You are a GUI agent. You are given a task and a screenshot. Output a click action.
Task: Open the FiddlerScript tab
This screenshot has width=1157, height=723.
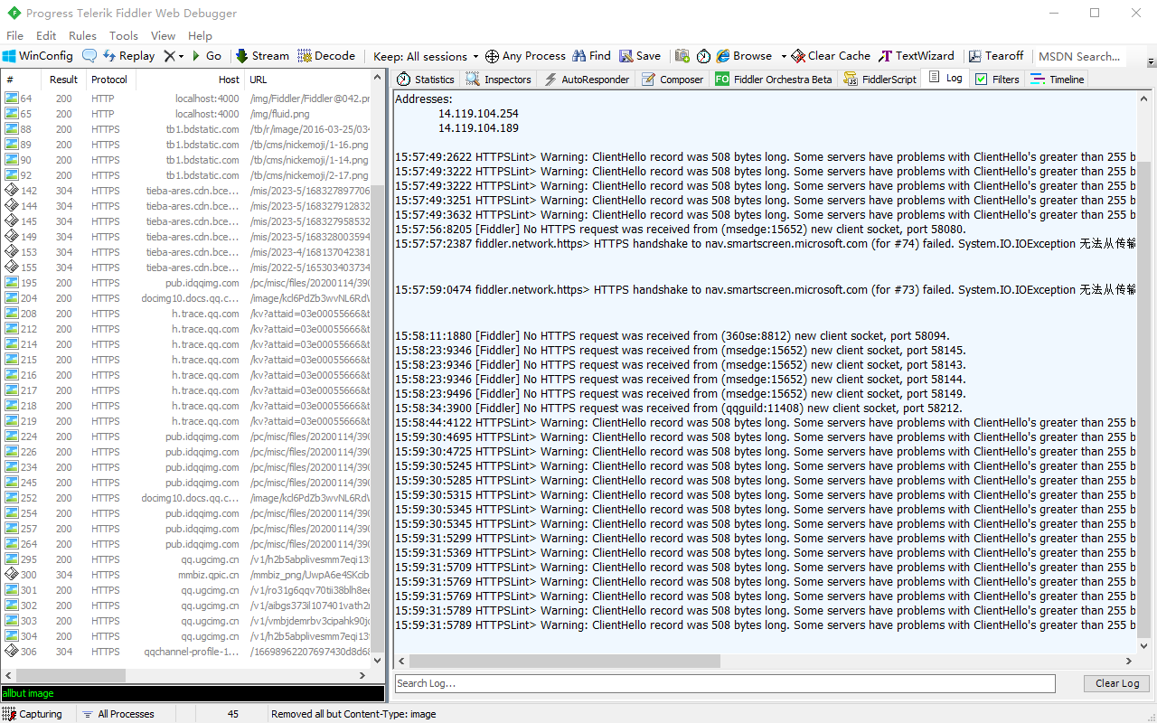[880, 80]
